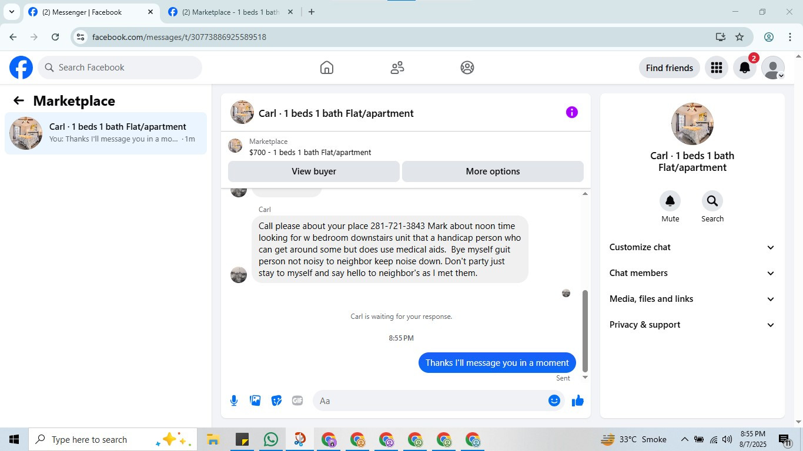Mute this conversation with the bell icon

click(670, 201)
